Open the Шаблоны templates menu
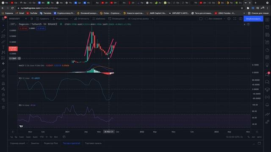This screenshot has width=271, height=152. coord(99,19)
